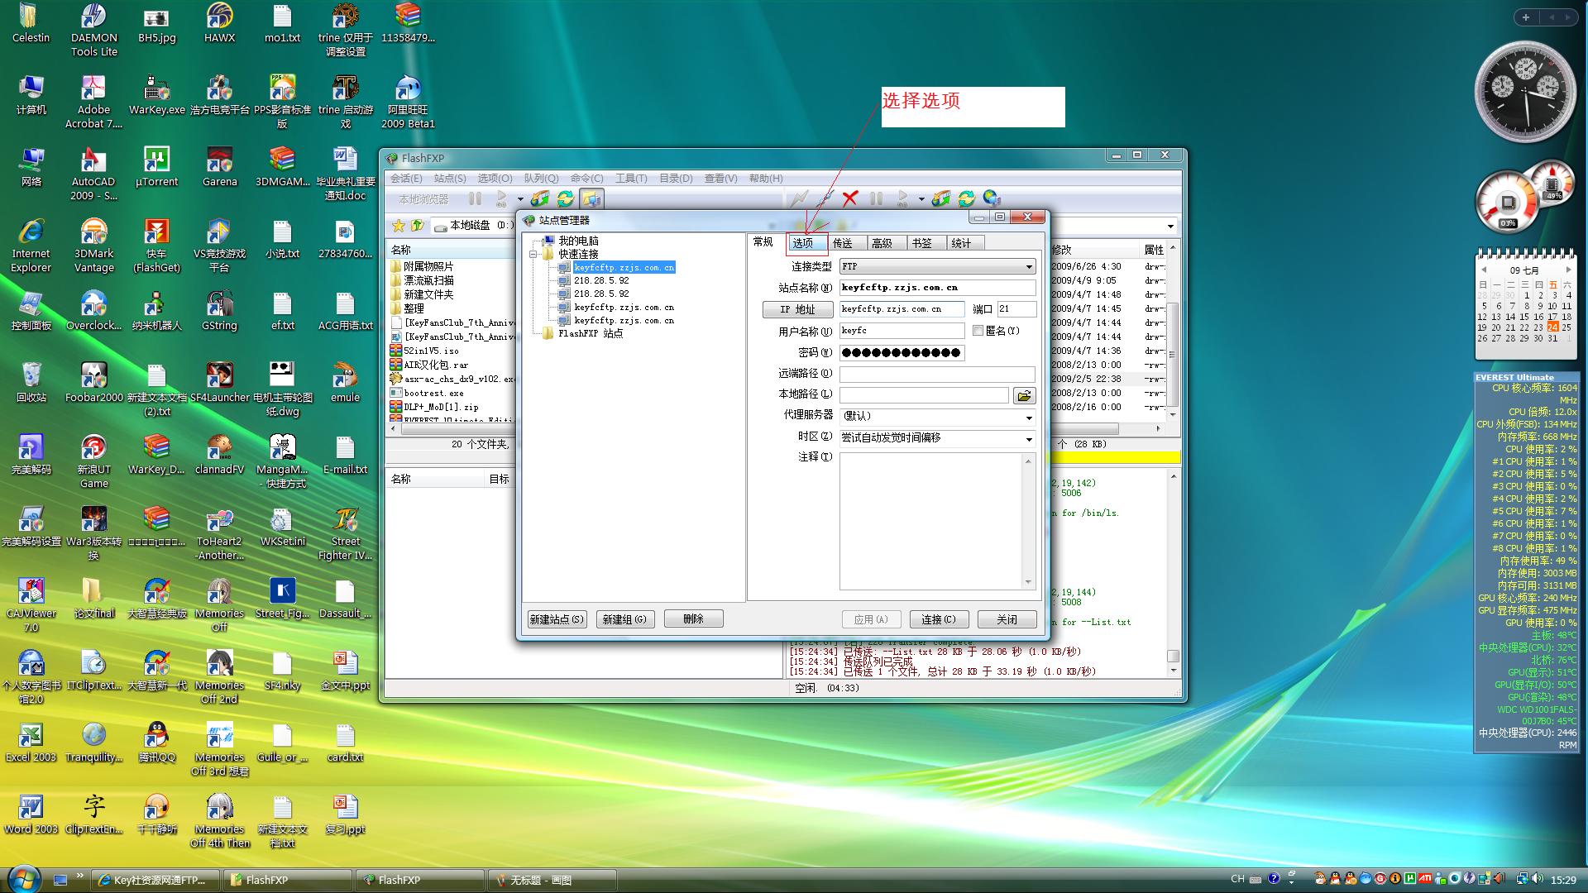The height and width of the screenshot is (893, 1588).
Task: Click the 删除 delete button
Action: click(x=693, y=618)
